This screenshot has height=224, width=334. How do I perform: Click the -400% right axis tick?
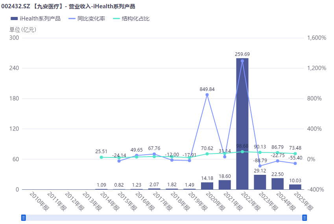tap(316, 189)
